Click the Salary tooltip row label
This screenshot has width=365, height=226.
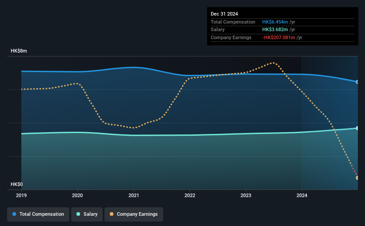click(218, 30)
